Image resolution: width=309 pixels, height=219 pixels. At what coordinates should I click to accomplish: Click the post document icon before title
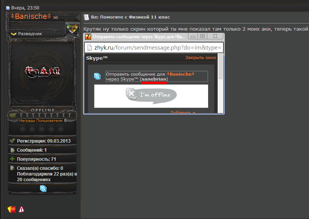(x=86, y=17)
